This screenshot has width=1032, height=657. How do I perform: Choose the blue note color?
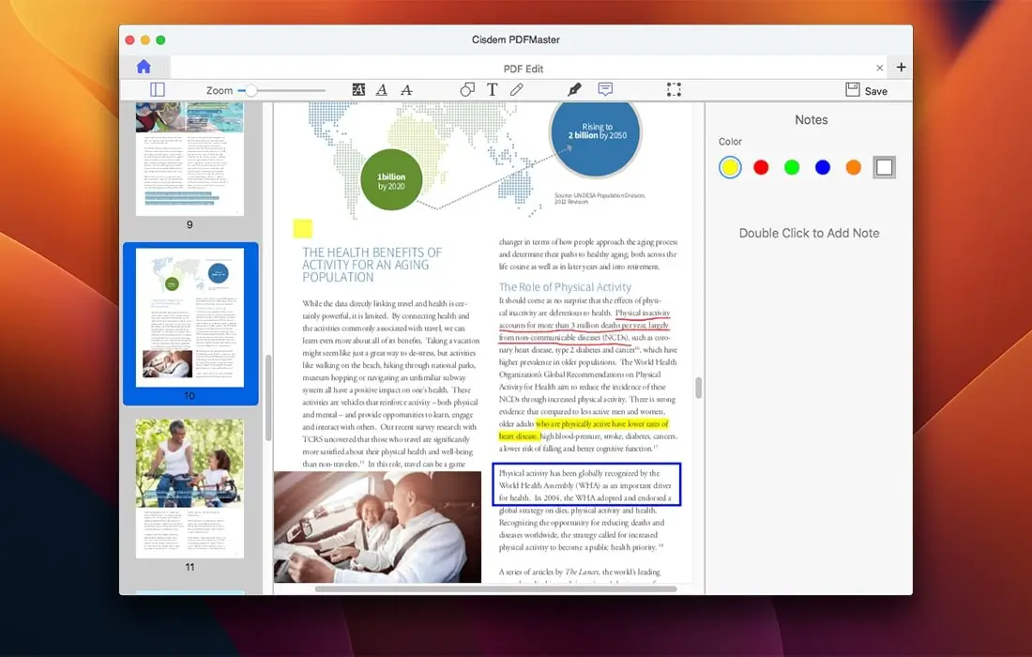click(823, 167)
